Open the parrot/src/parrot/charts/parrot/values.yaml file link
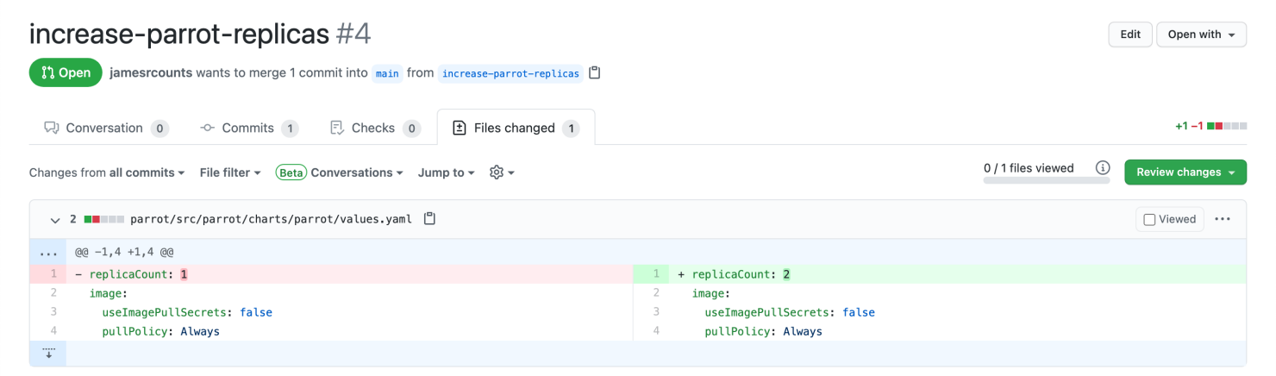1276x376 pixels. click(x=271, y=219)
